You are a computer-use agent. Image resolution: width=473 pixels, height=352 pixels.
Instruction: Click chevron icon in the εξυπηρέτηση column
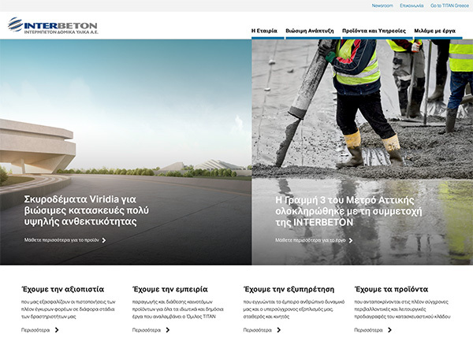coord(279,330)
